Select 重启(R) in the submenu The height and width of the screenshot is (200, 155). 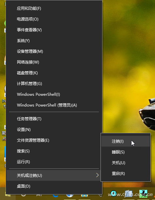click(x=126, y=174)
